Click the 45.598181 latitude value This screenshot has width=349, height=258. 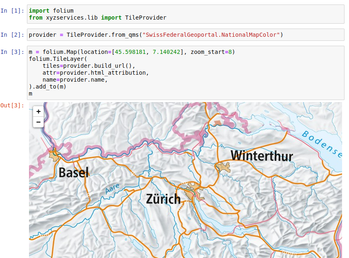click(130, 52)
